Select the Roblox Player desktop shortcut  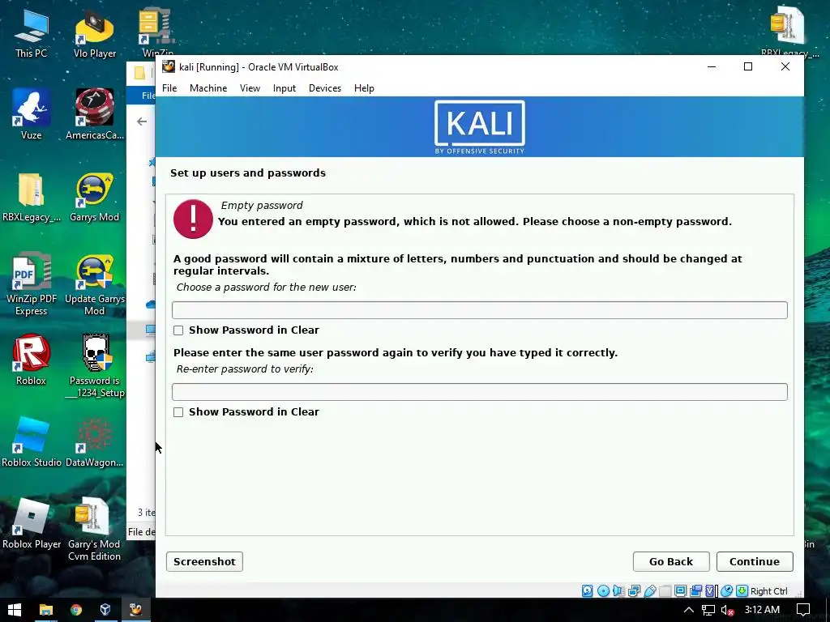point(32,524)
